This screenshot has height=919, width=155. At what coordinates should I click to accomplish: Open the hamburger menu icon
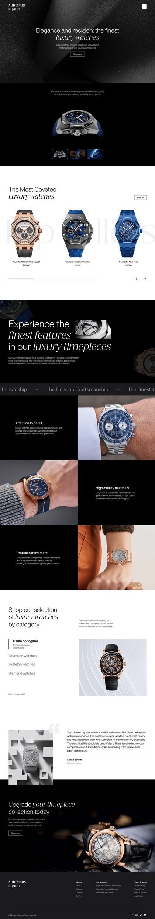click(x=144, y=6)
